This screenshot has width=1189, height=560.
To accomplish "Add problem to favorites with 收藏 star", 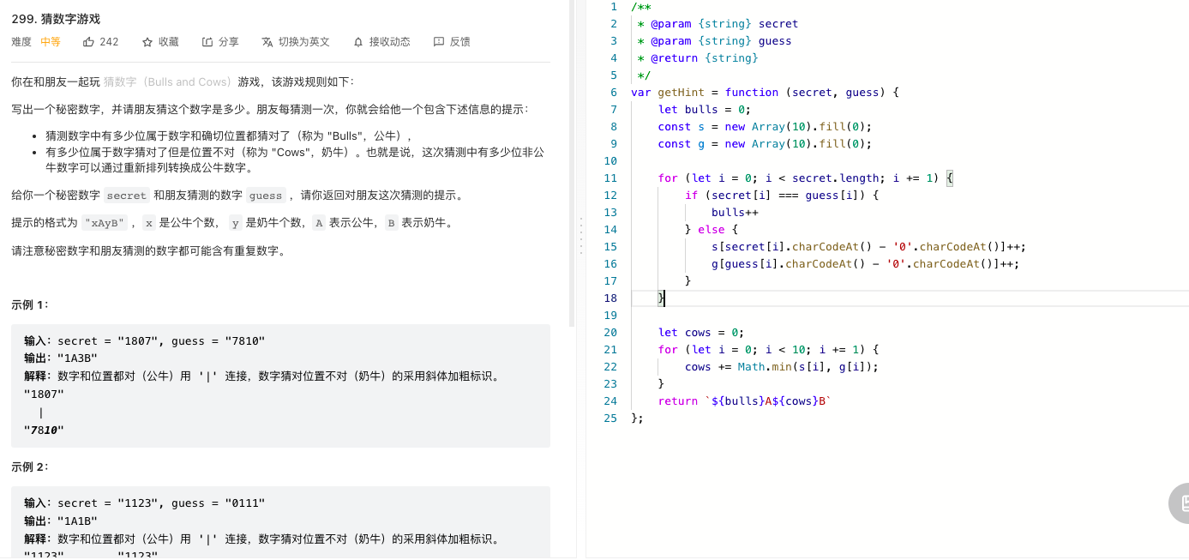I will (x=160, y=42).
